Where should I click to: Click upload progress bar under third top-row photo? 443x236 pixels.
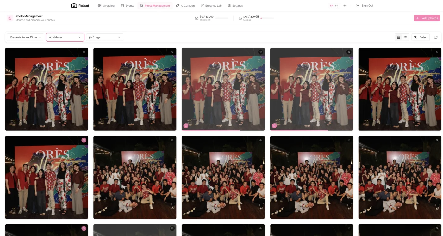(x=223, y=130)
